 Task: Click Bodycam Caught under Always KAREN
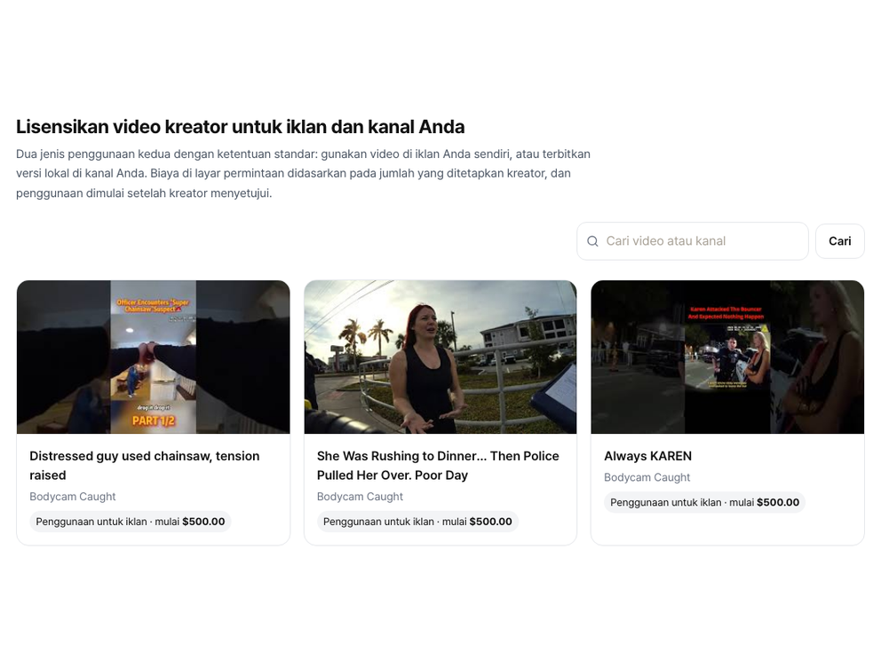click(x=647, y=477)
